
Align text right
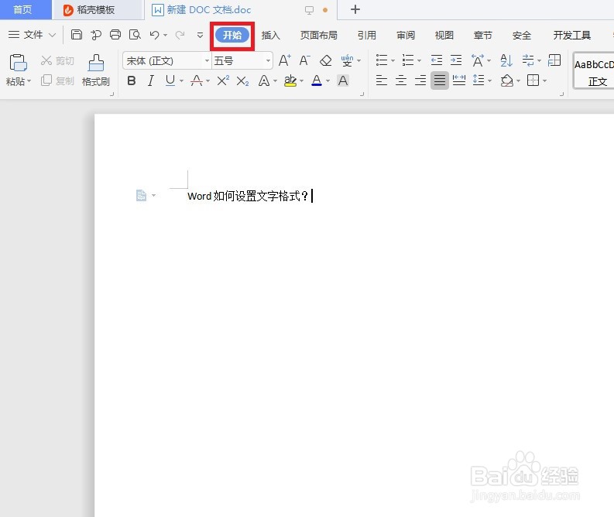point(420,80)
